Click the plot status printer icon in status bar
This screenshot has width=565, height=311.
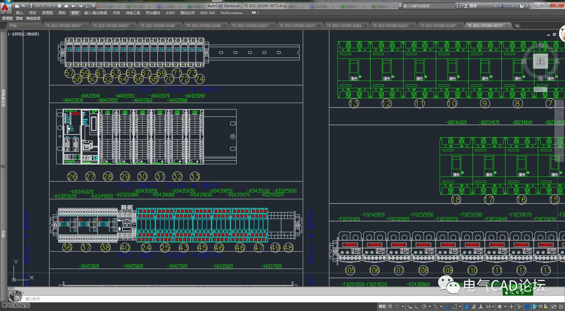pos(540,307)
